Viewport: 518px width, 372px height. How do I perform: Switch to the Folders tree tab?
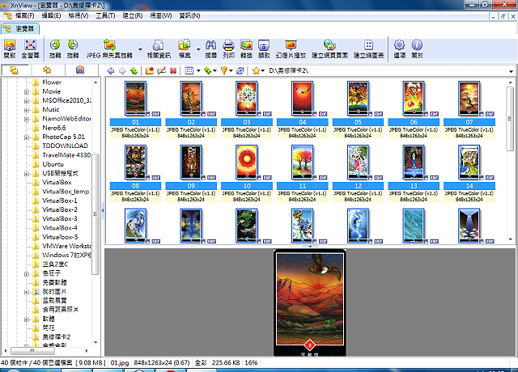click(15, 70)
